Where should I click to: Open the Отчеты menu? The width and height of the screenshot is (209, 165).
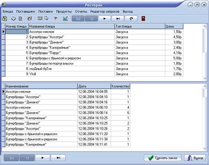pos(81,11)
